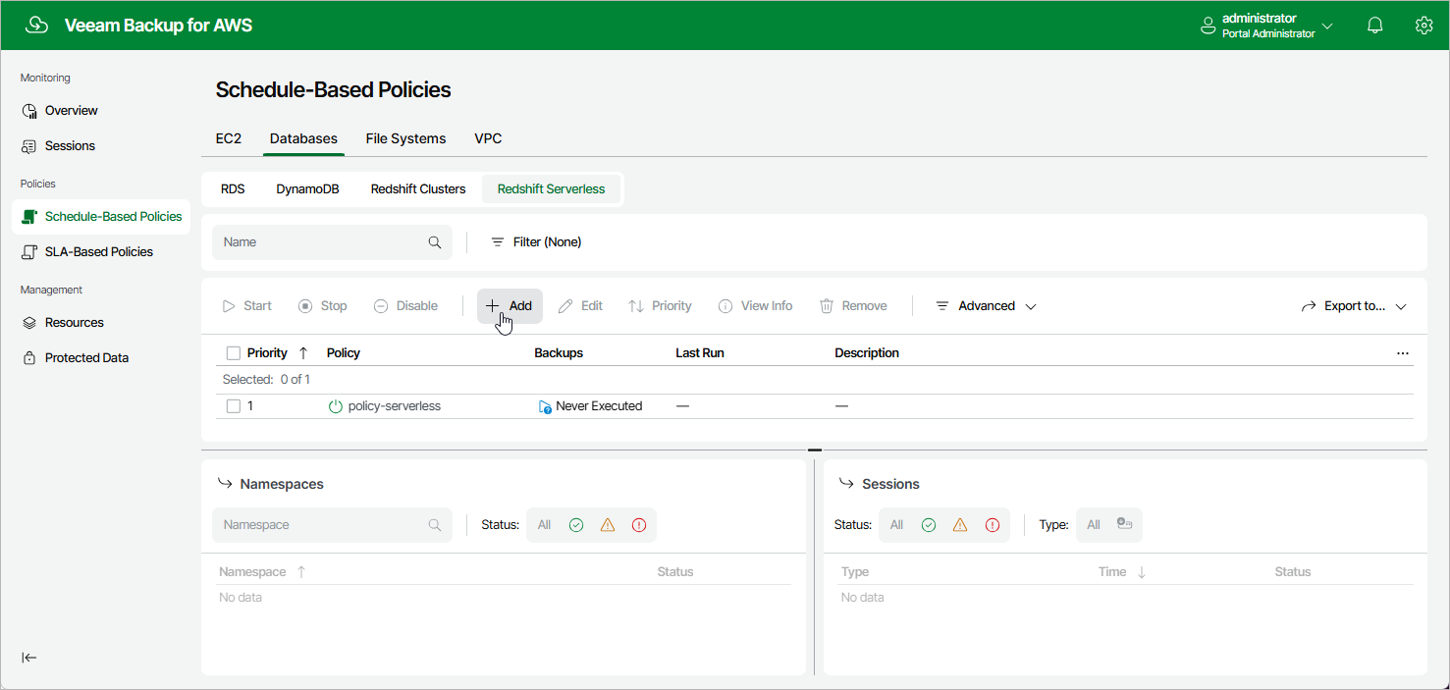The width and height of the screenshot is (1450, 690).
Task: Switch to File Systems tab
Action: pos(405,139)
